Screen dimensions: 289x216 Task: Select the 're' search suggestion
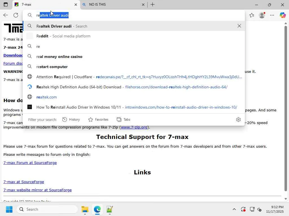133,46
